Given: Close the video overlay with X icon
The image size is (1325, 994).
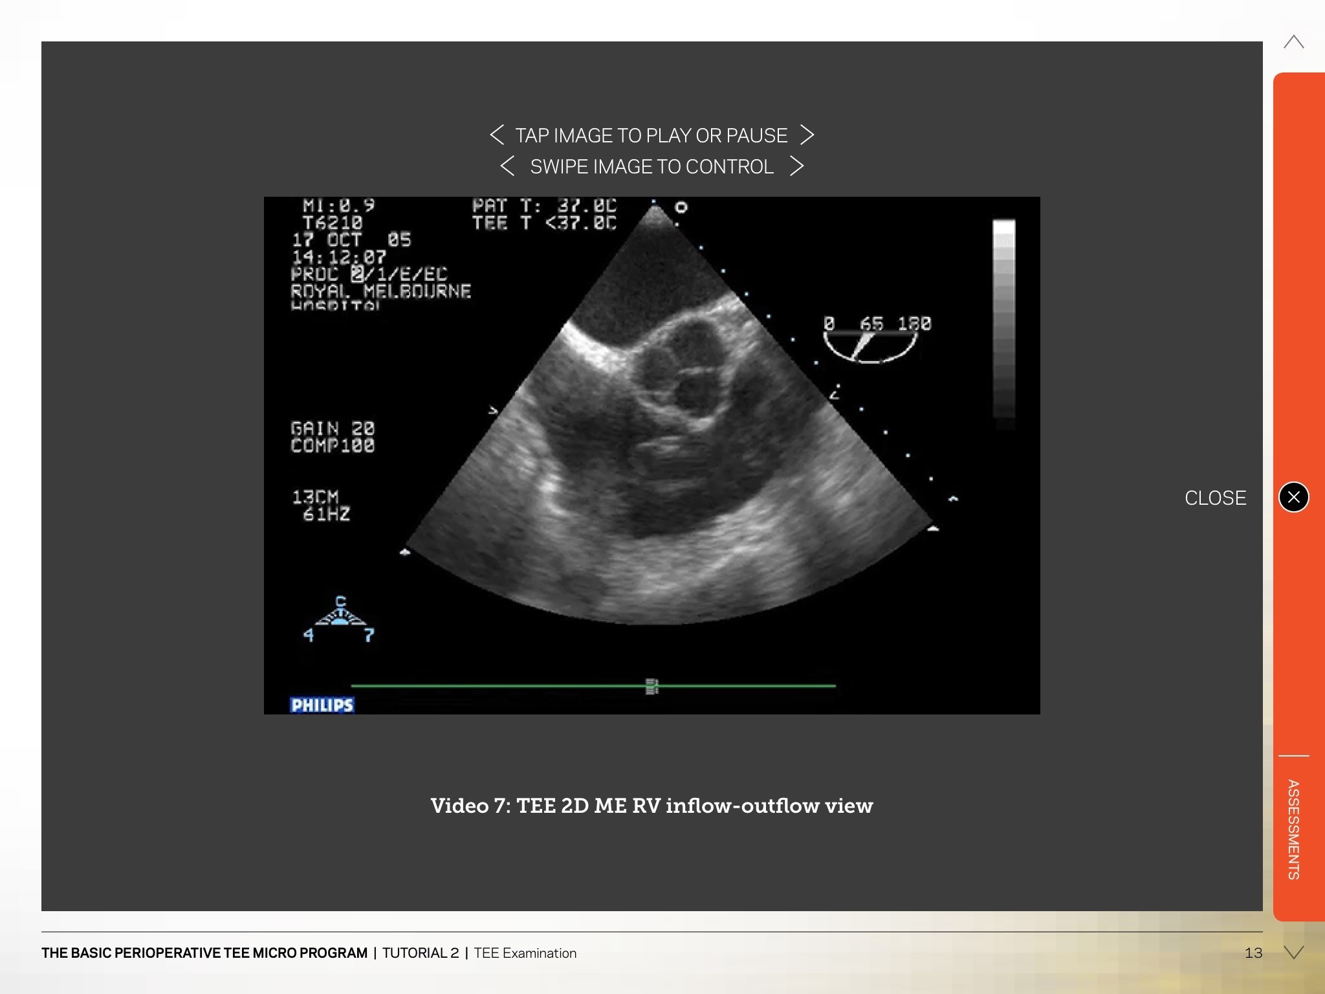Looking at the screenshot, I should point(1294,497).
